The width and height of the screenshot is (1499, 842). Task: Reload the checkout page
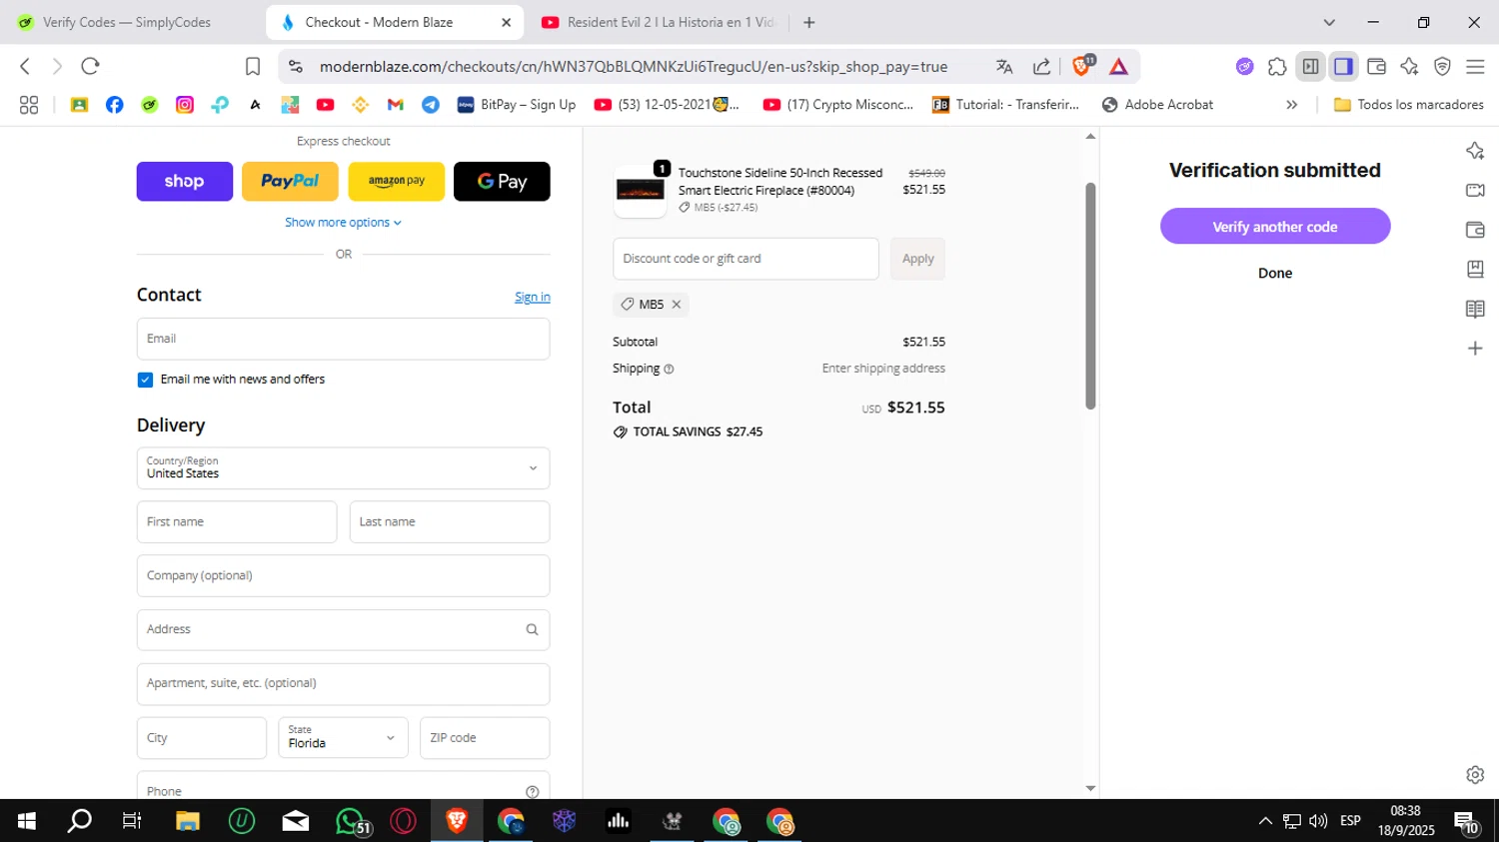[90, 66]
